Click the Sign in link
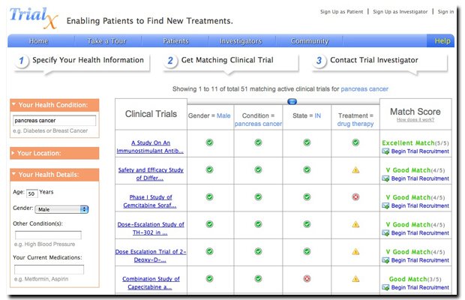 pos(445,11)
